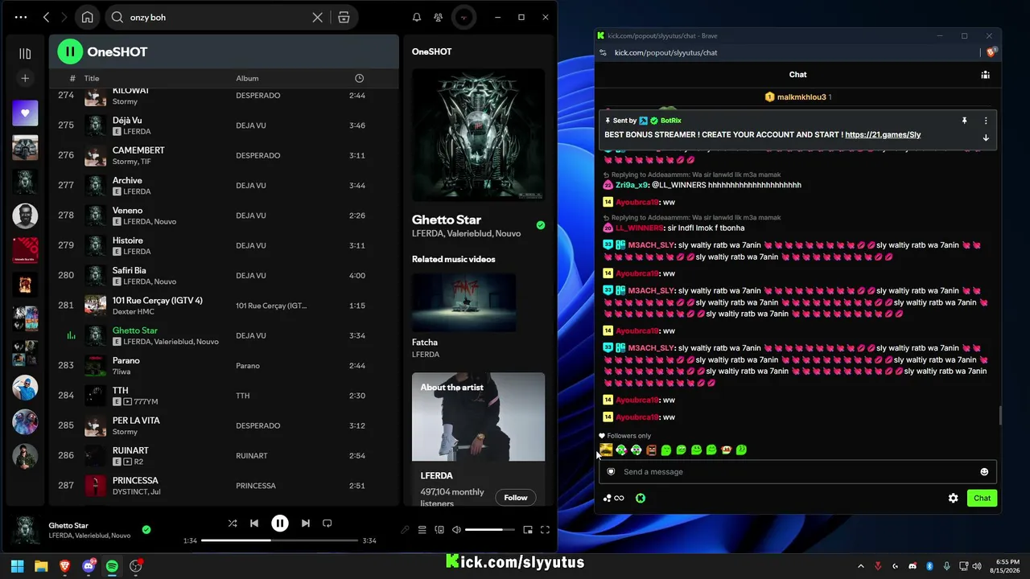This screenshot has height=579, width=1030.
Task: Seek within the Ghetto Star progress bar
Action: 279,540
